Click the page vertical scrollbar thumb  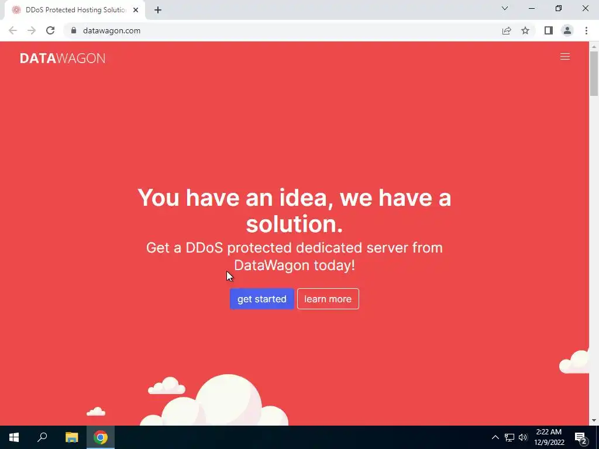coord(594,74)
